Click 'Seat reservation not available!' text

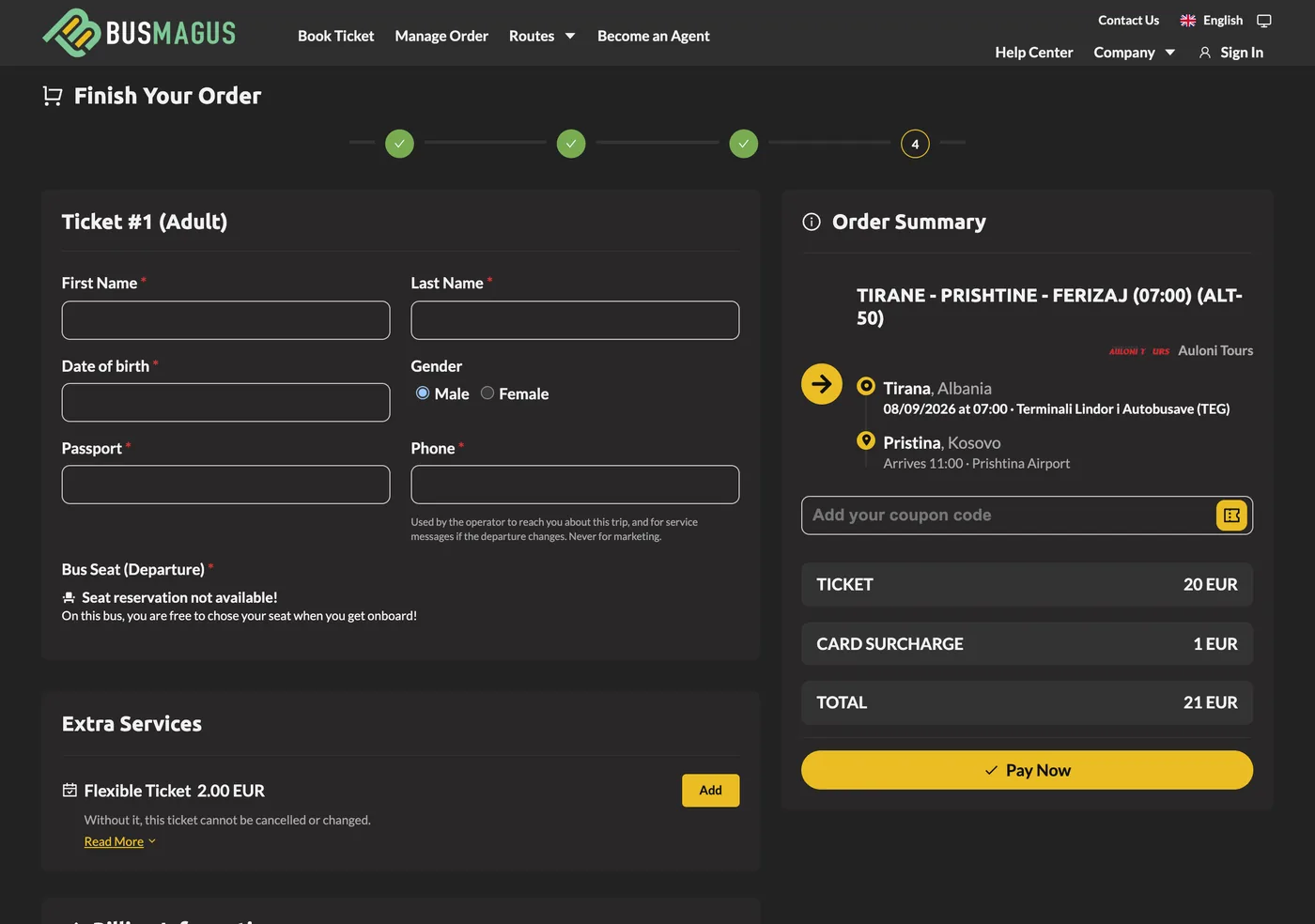(179, 597)
